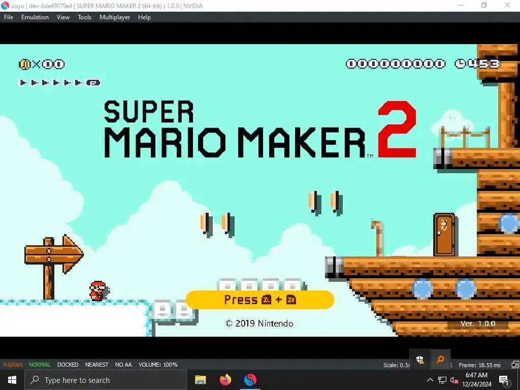The height and width of the screenshot is (390, 520).
Task: Open the Multiplayer menu
Action: click(115, 17)
